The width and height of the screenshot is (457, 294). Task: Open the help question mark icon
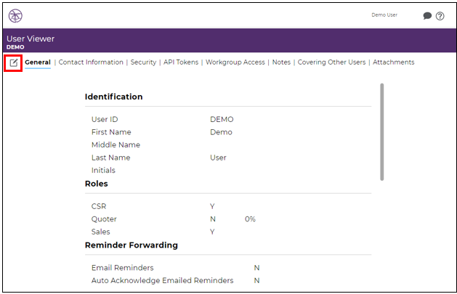pyautogui.click(x=440, y=16)
